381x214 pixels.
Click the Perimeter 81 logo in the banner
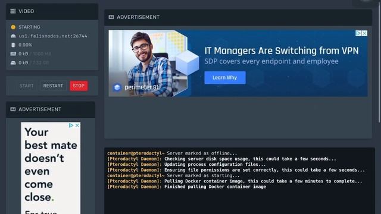click(136, 87)
